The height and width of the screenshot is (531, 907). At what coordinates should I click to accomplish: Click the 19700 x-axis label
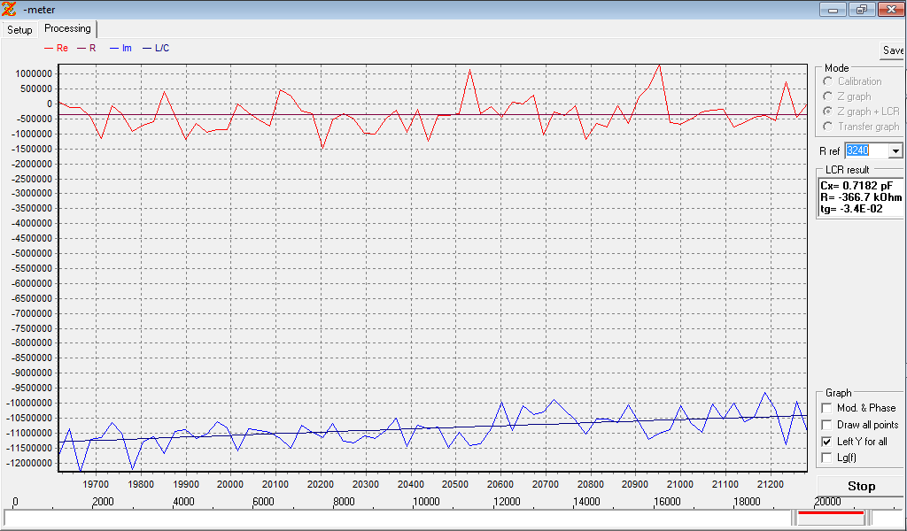click(x=96, y=484)
